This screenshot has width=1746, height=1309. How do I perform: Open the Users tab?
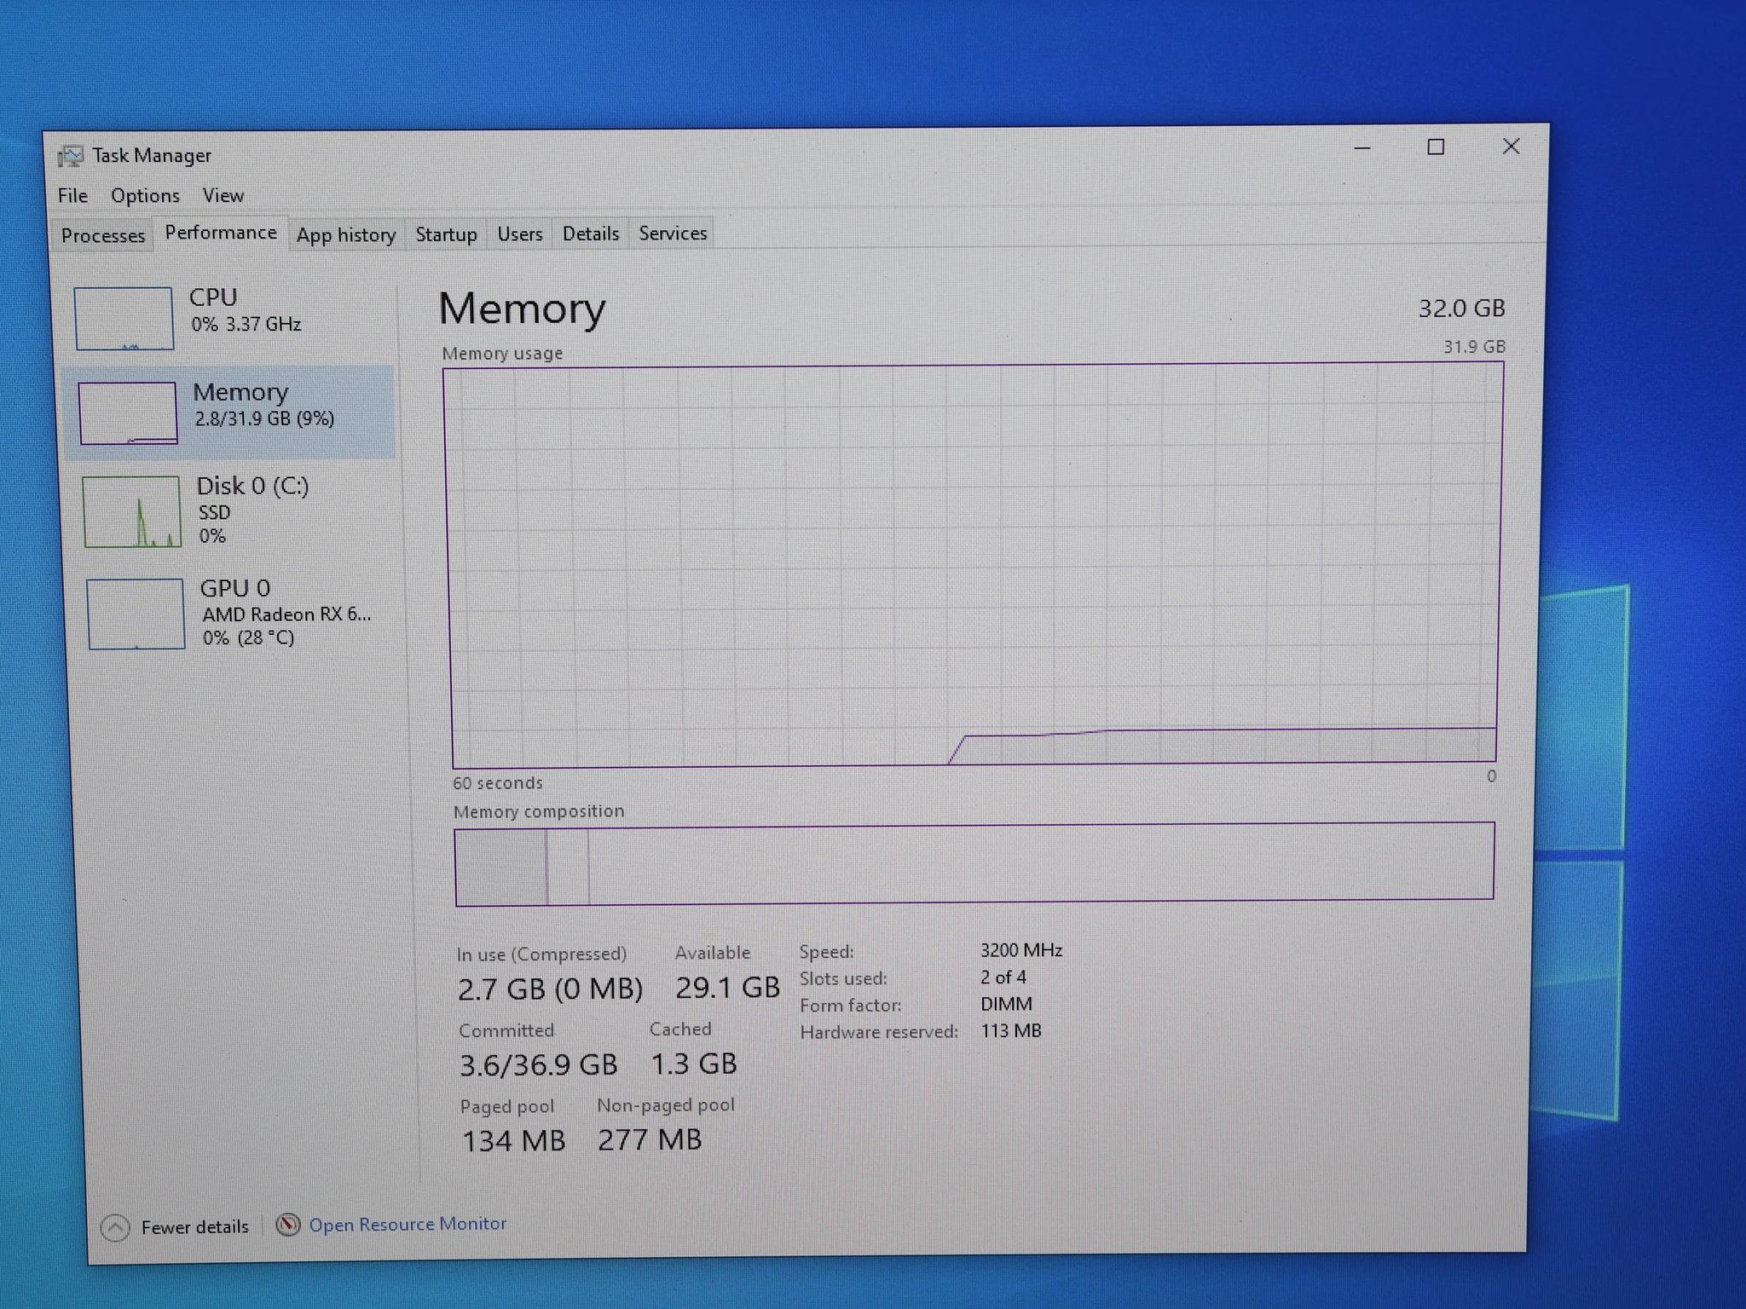[520, 234]
